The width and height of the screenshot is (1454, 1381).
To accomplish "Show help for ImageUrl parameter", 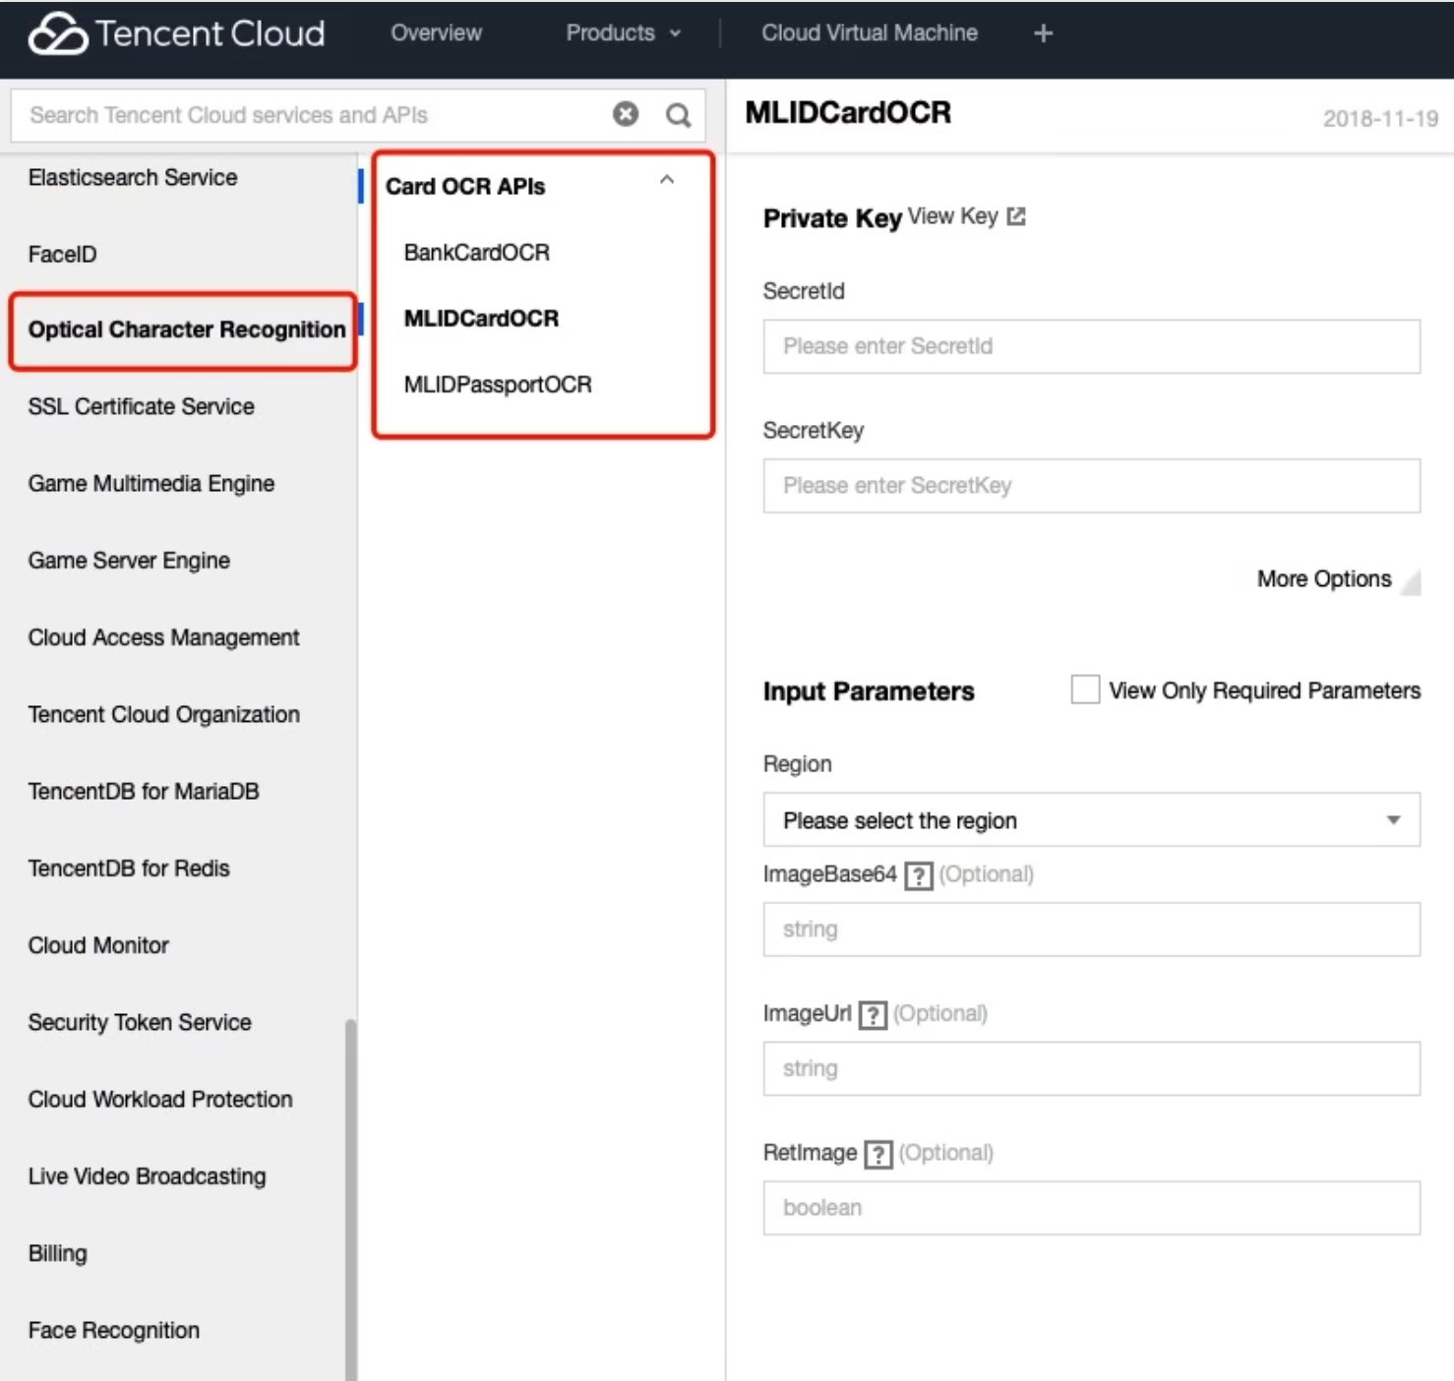I will point(873,1014).
